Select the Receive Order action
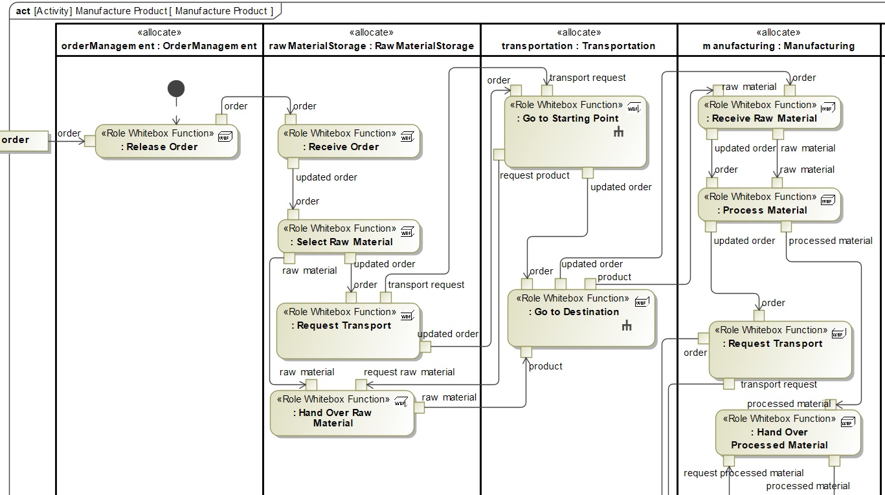This screenshot has height=495, width=885. (x=349, y=141)
